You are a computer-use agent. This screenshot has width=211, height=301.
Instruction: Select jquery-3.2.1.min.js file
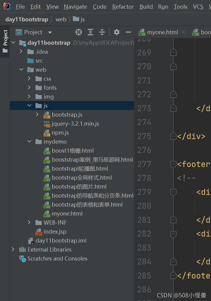click(x=75, y=124)
